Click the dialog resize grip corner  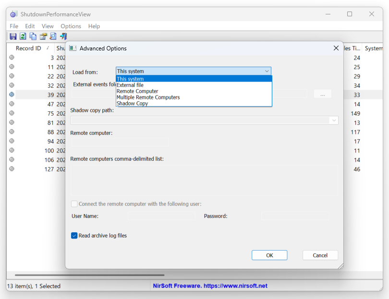click(340, 266)
